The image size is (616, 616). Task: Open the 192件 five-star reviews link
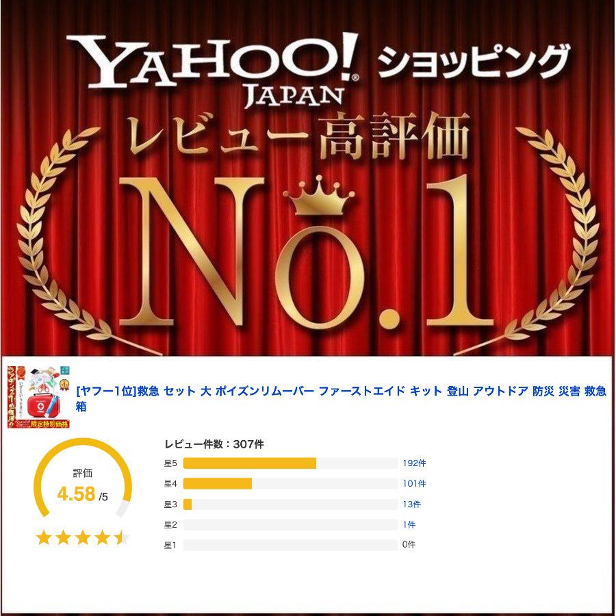tap(414, 463)
